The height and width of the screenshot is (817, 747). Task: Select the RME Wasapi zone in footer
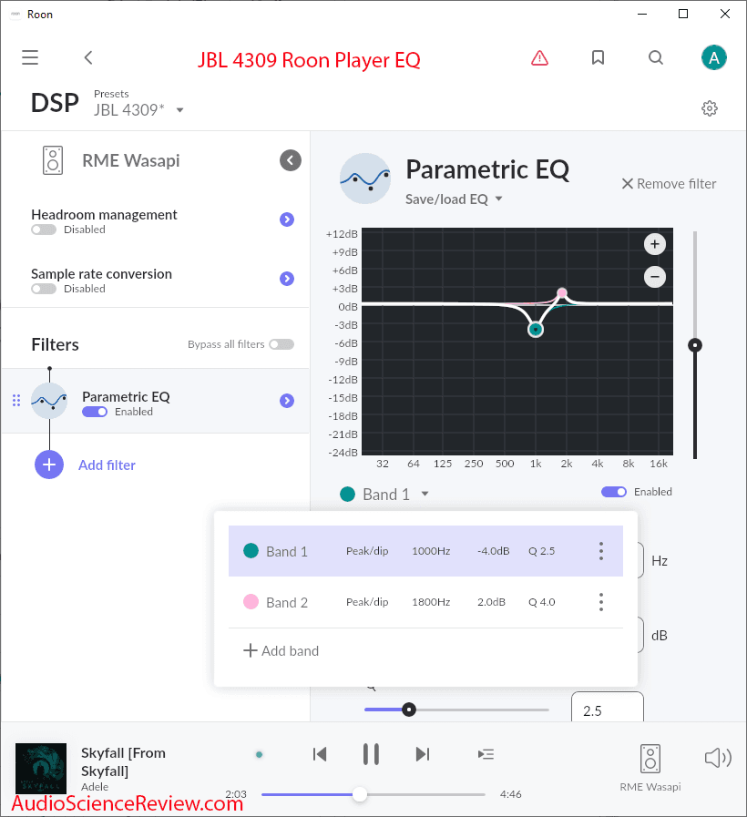click(650, 768)
